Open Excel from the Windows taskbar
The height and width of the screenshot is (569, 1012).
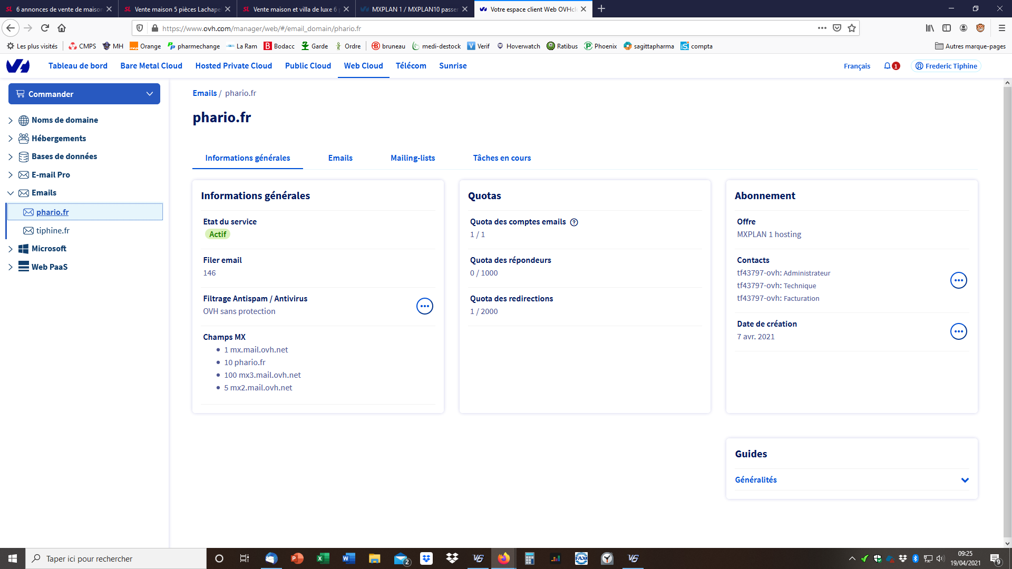pyautogui.click(x=323, y=558)
